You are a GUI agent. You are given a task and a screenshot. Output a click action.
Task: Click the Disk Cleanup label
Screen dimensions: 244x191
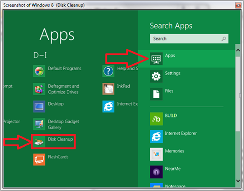click(x=61, y=139)
